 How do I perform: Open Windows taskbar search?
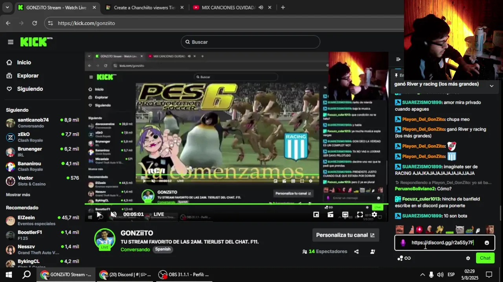pos(26,275)
